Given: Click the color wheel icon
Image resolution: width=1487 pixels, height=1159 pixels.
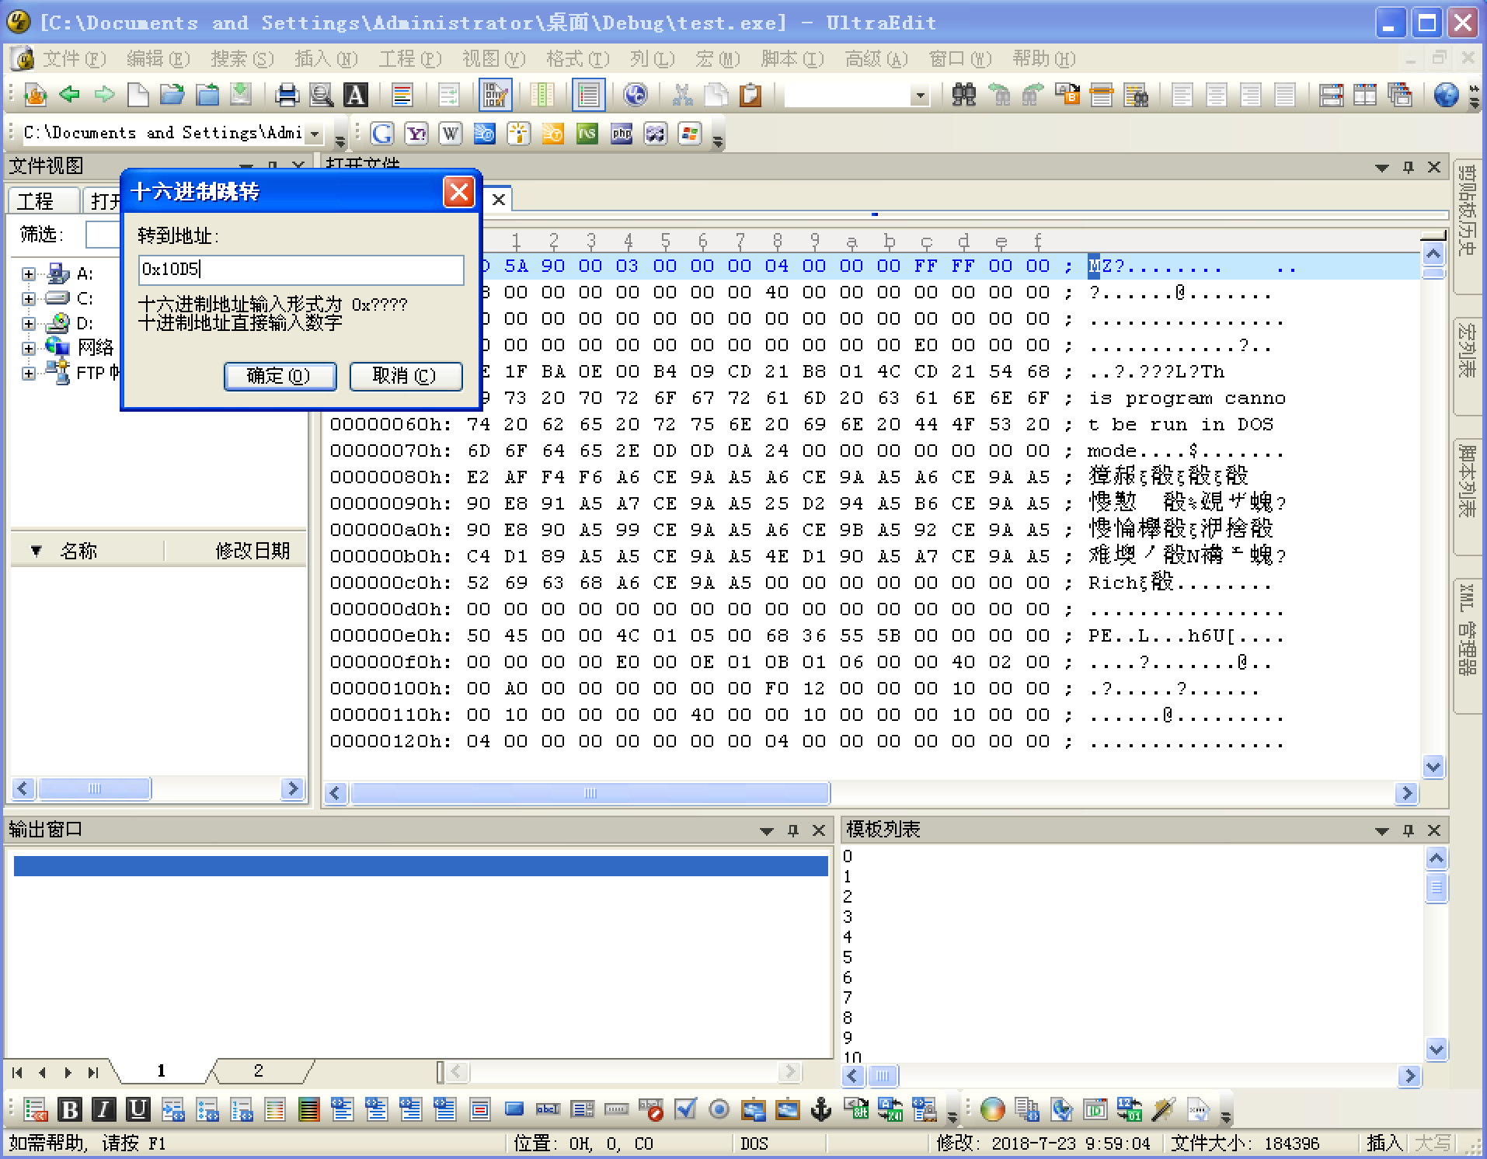Looking at the screenshot, I should 992,1109.
